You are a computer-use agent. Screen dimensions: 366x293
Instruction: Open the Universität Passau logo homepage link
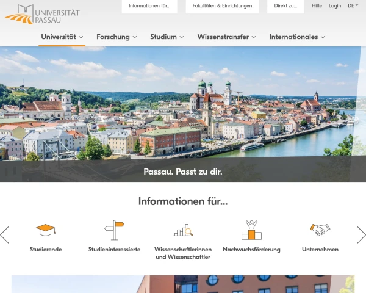click(42, 14)
